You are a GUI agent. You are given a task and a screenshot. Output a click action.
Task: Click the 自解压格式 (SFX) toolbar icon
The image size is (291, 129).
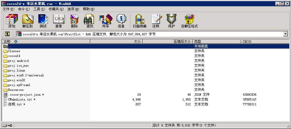[x=190, y=19]
